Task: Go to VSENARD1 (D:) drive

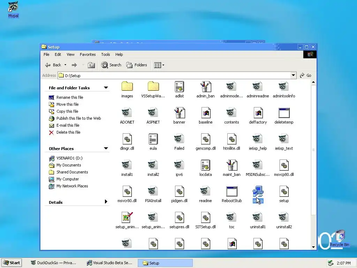Action: coord(69,158)
